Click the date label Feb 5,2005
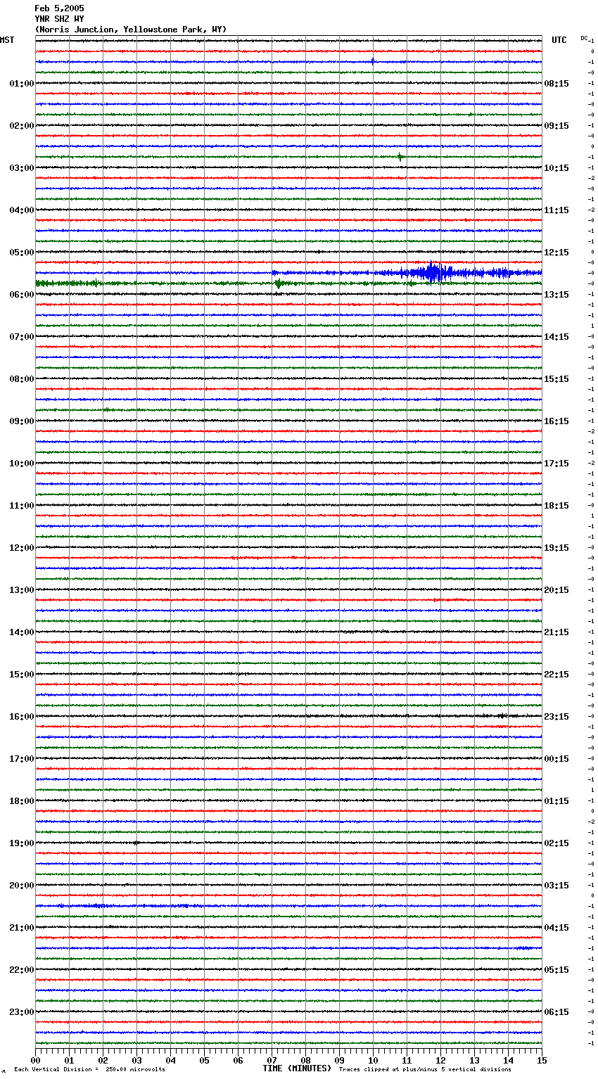Image resolution: width=598 pixels, height=1079 pixels. [x=59, y=8]
